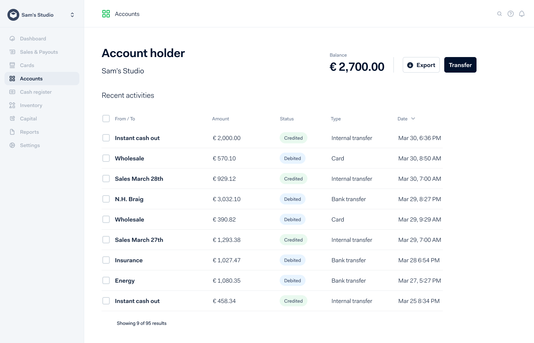Click the Sam's Studio logo icon

13,15
